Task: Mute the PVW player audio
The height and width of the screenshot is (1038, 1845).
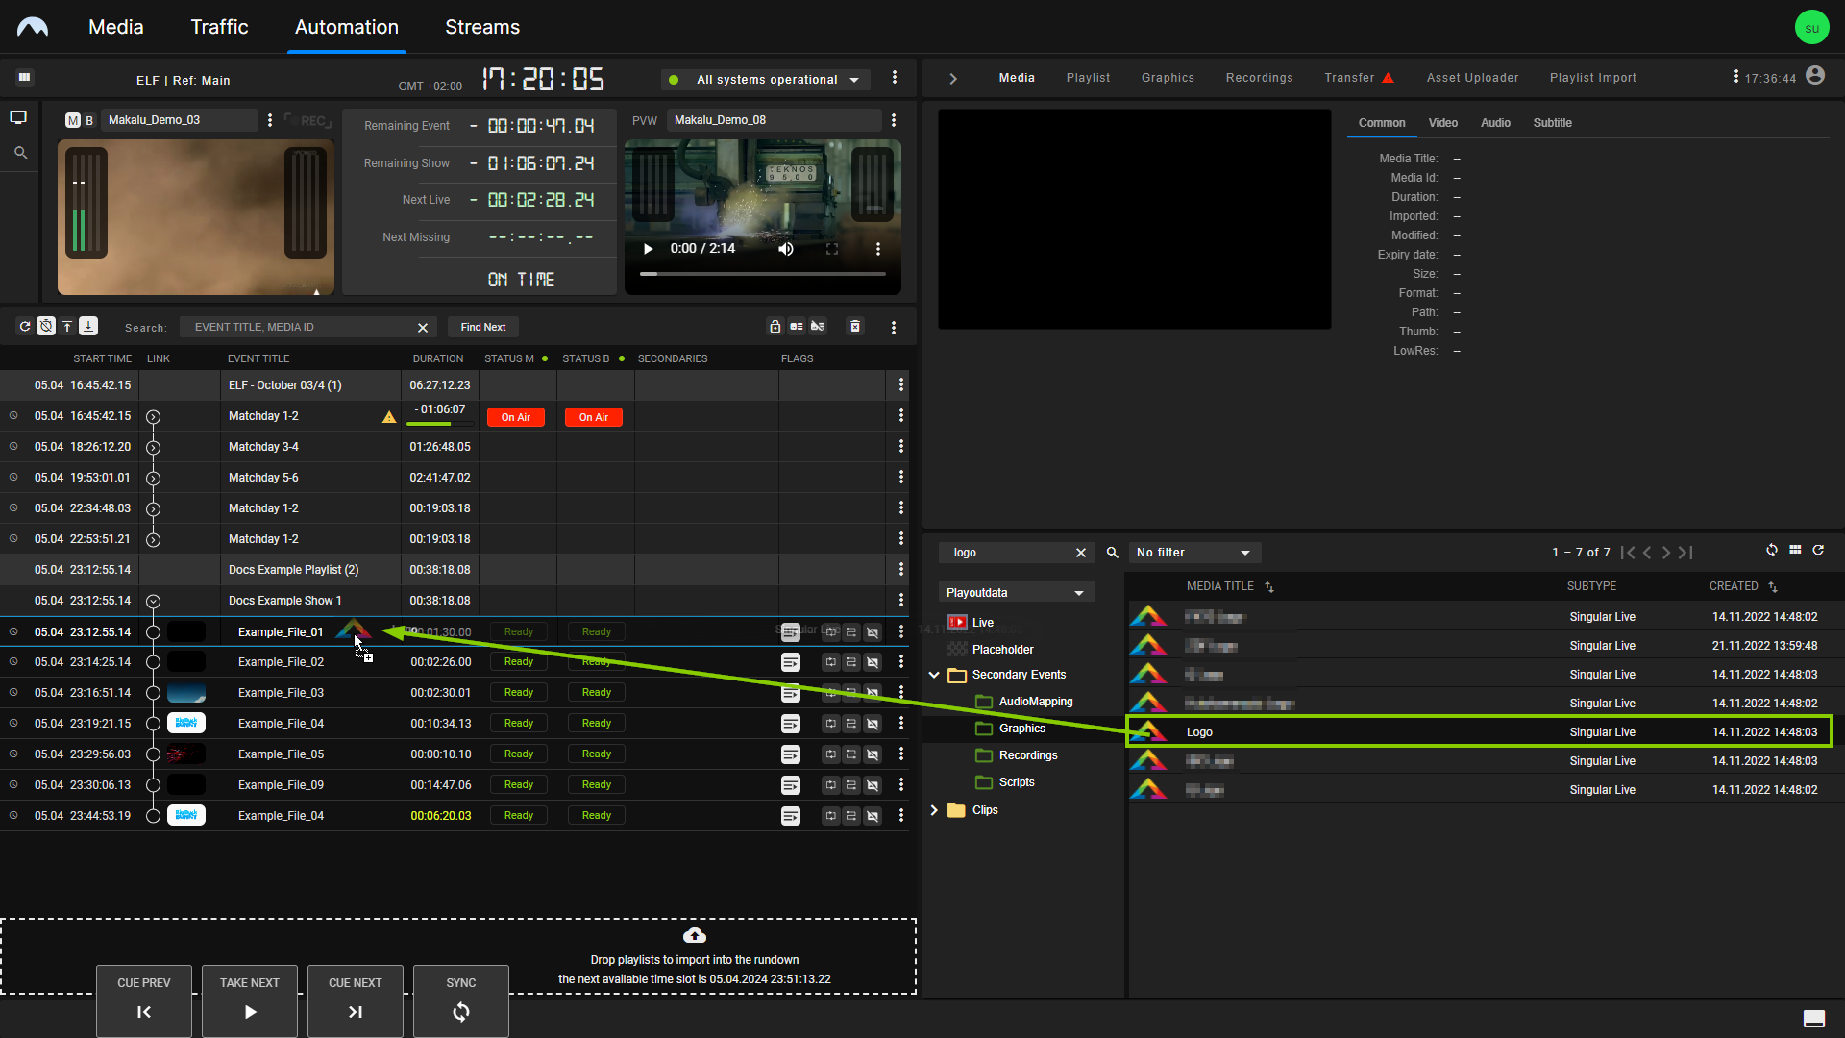Action: pos(786,249)
